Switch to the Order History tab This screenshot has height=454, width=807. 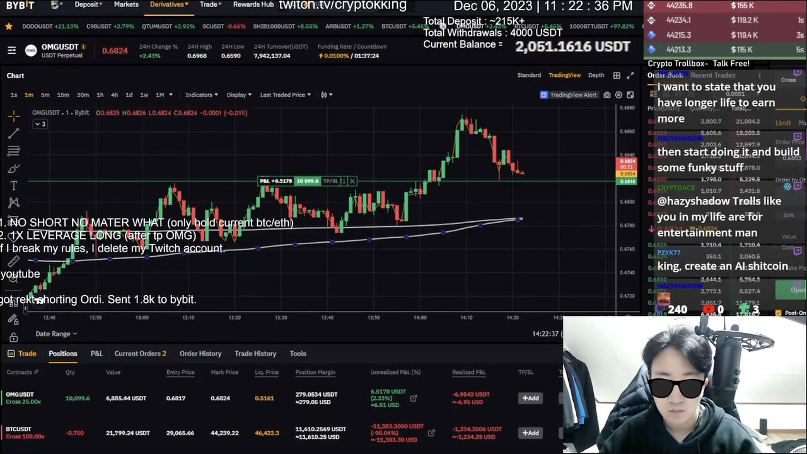click(200, 354)
